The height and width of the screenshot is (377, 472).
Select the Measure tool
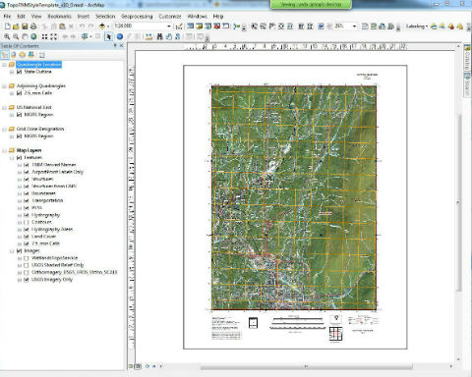tap(149, 36)
